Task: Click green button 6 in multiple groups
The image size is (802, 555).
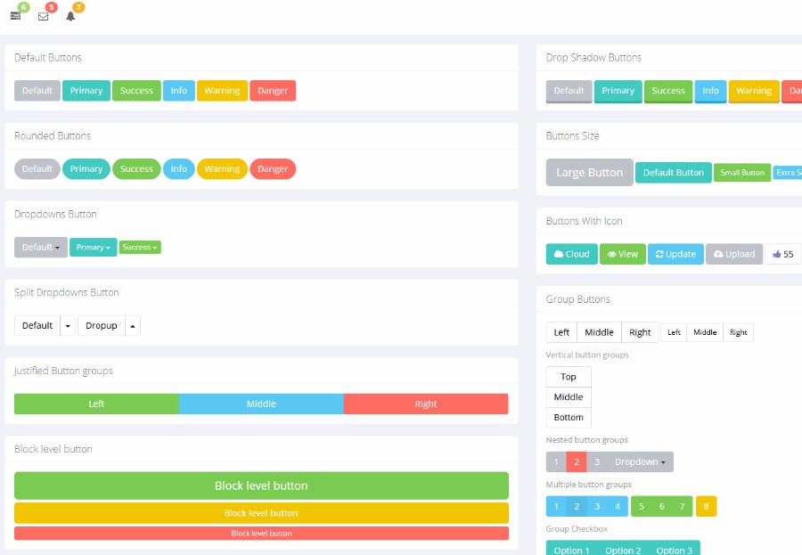Action: tap(662, 506)
